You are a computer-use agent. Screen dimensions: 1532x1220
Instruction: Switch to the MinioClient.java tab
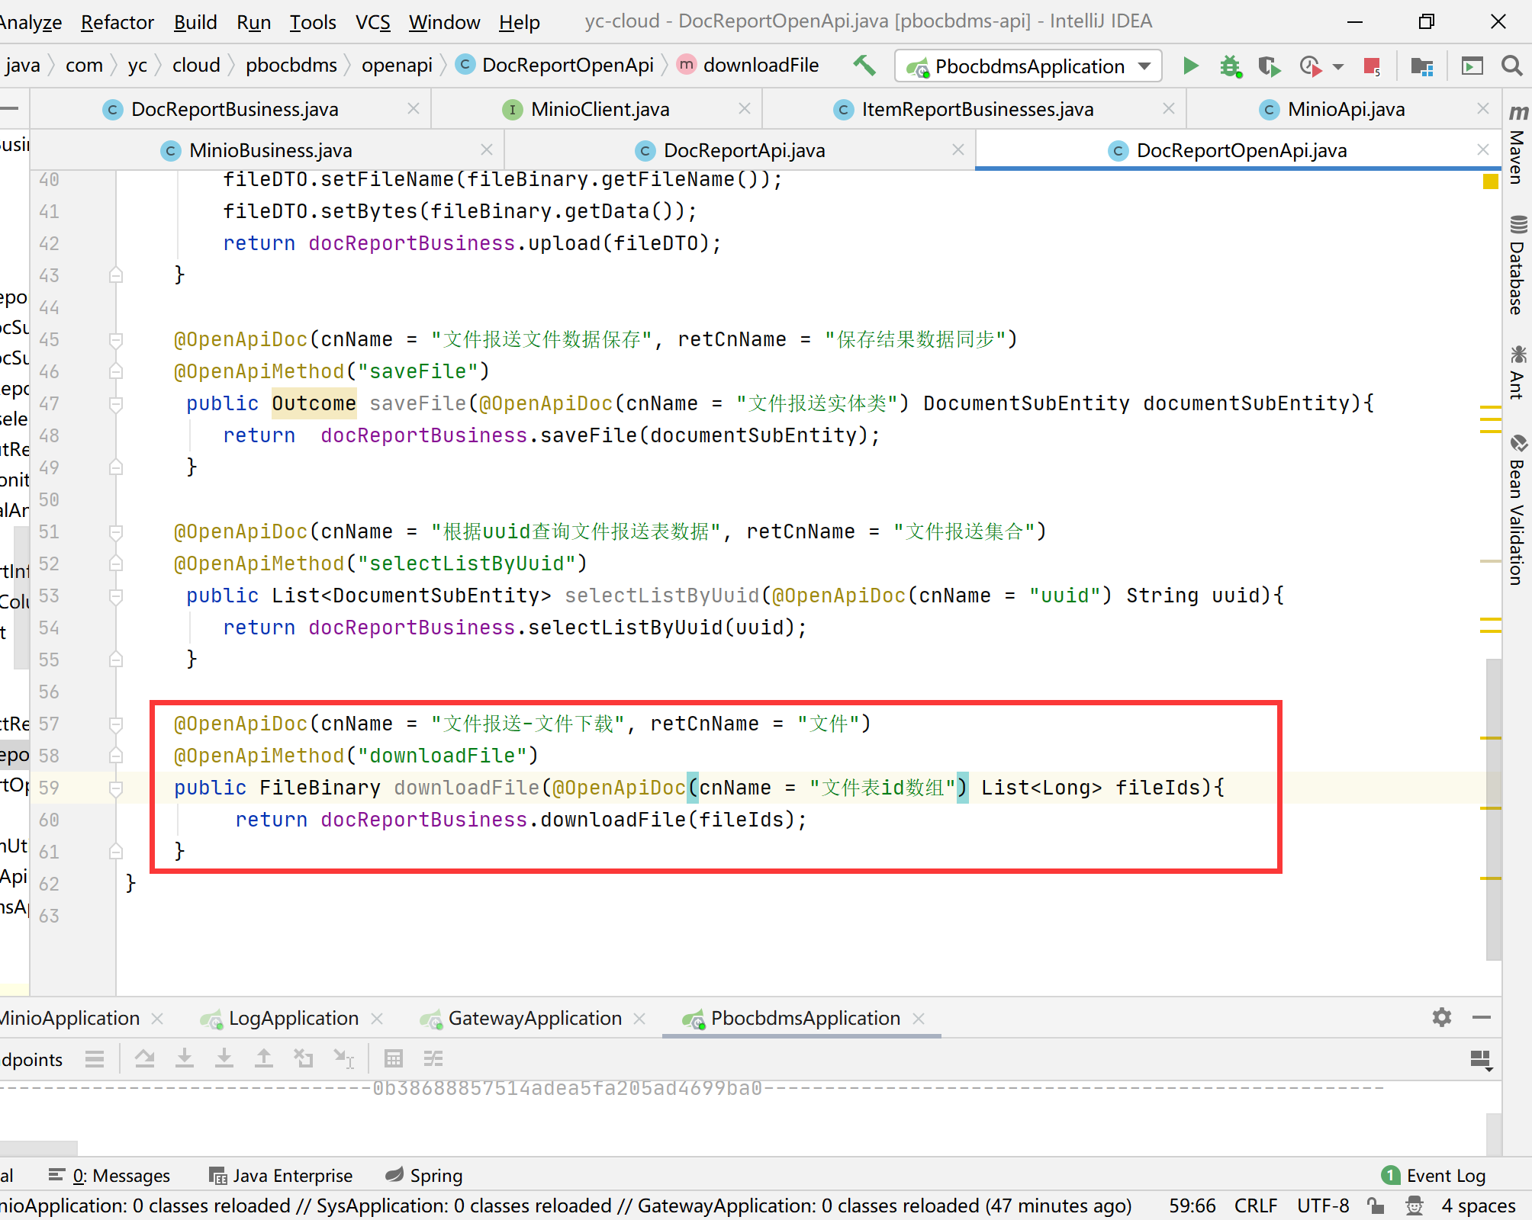click(x=600, y=109)
